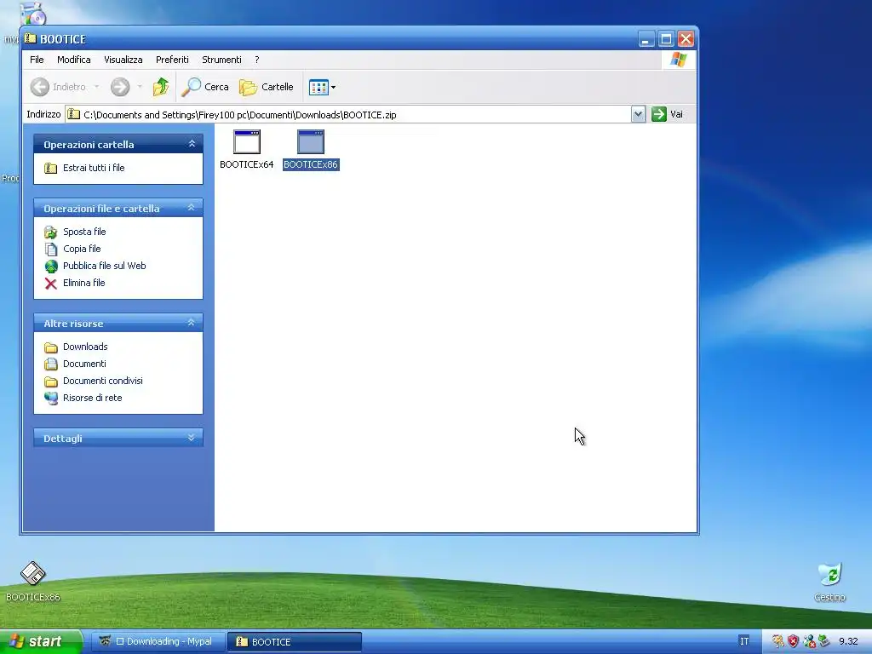Click the system tray clock 9.32
Screen dimensions: 872x654
(x=849, y=641)
